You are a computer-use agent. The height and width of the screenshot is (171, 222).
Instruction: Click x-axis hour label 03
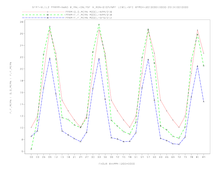click(x=37, y=157)
